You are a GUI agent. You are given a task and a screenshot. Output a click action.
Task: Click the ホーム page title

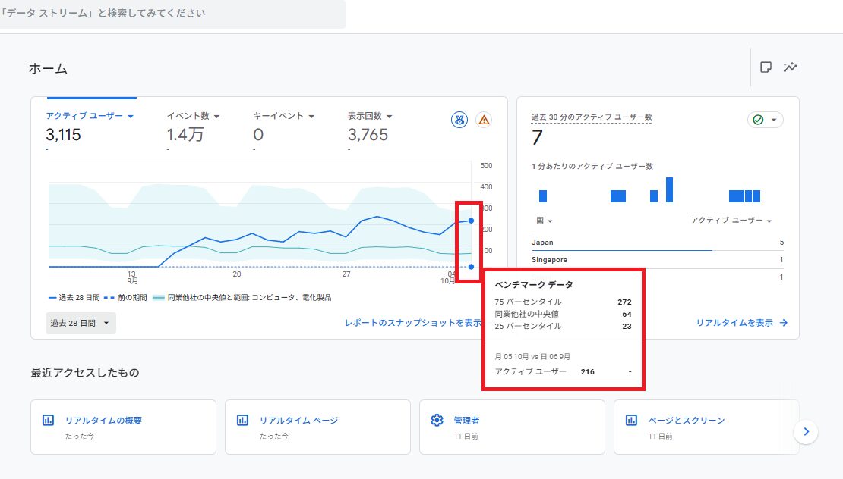48,69
